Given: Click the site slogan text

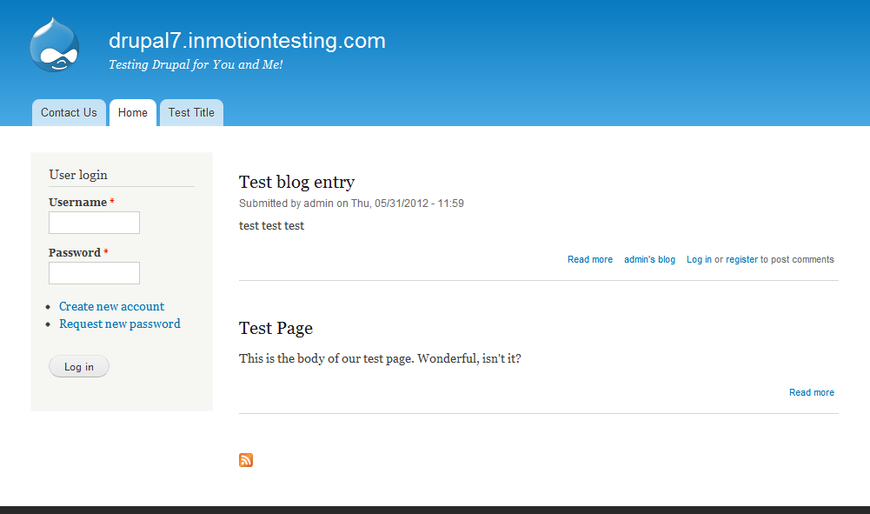Looking at the screenshot, I should 196,65.
